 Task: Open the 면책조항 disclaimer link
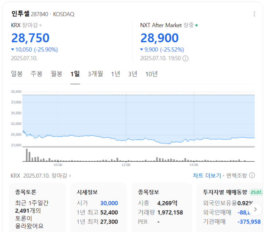tap(236, 176)
